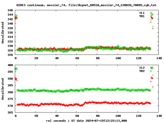Click the red plus marker beside XL1 legend

(x=151, y=13)
